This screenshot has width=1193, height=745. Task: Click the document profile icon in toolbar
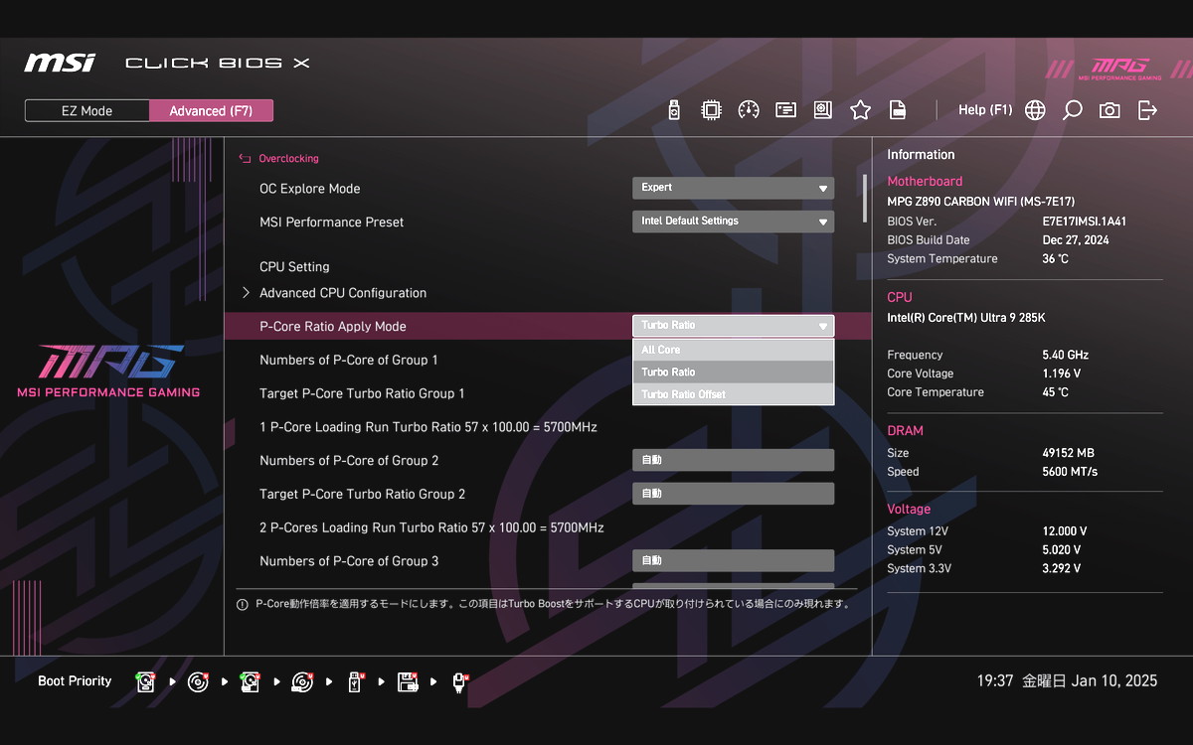tap(897, 110)
